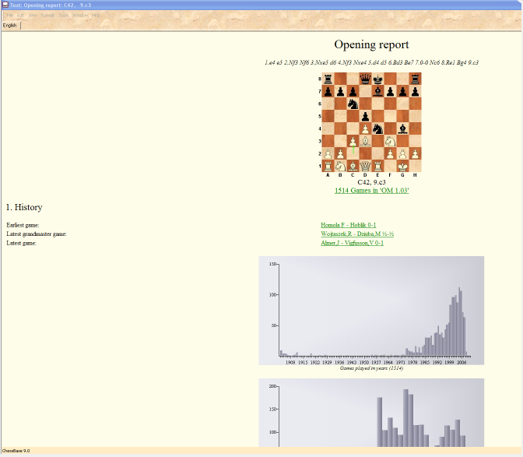The image size is (523, 457).
Task: Click the black king on e8
Action: 377,79
